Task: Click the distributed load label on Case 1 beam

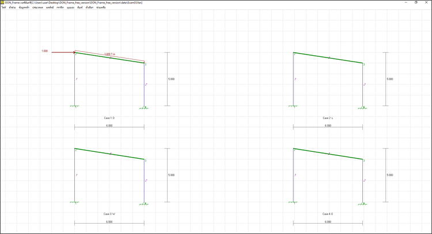Action: click(110, 55)
